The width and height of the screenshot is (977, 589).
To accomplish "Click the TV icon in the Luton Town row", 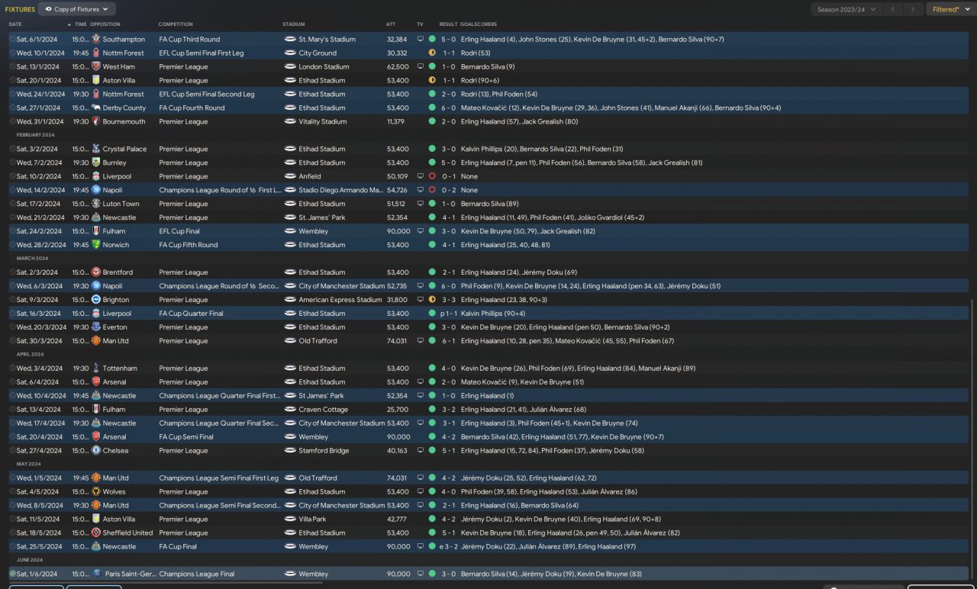I will (x=420, y=204).
